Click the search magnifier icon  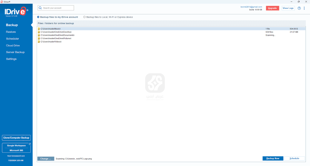(40, 8)
